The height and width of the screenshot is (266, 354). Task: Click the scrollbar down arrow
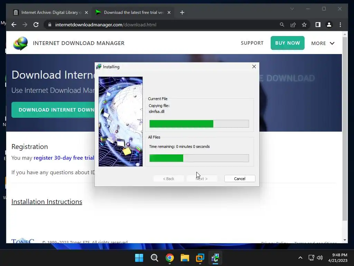tap(345, 240)
